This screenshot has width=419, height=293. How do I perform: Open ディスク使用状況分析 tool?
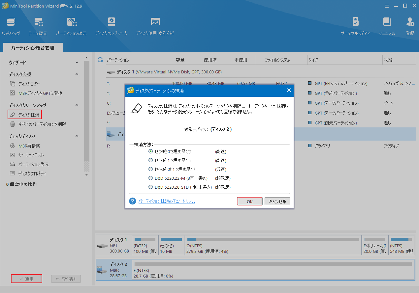pos(155,26)
